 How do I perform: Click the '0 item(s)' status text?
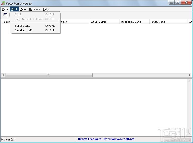click(x=8, y=139)
